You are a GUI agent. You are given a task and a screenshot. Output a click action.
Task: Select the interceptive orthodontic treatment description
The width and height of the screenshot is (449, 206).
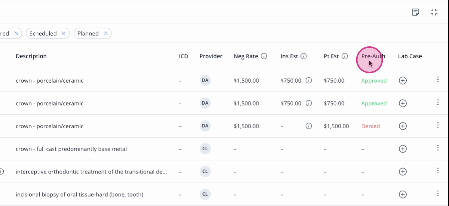click(x=91, y=172)
